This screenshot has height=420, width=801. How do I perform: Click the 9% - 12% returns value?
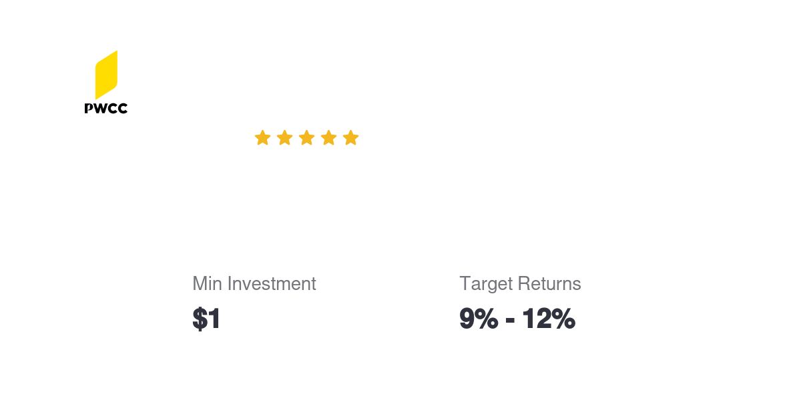tap(517, 319)
